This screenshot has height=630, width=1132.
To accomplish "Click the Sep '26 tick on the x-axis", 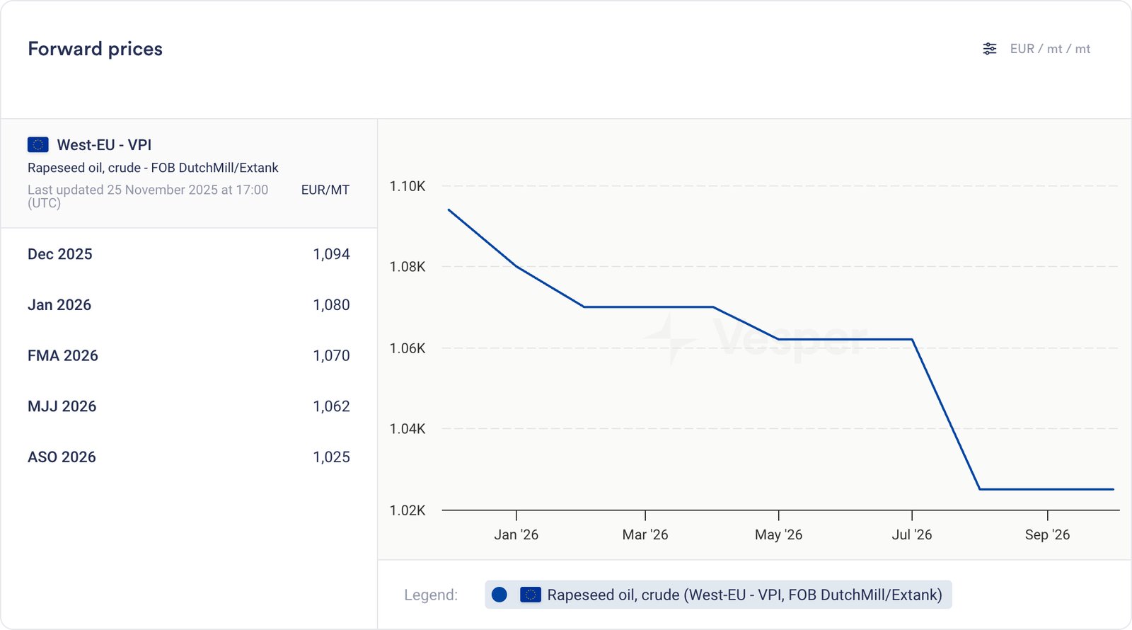I will [x=1047, y=534].
